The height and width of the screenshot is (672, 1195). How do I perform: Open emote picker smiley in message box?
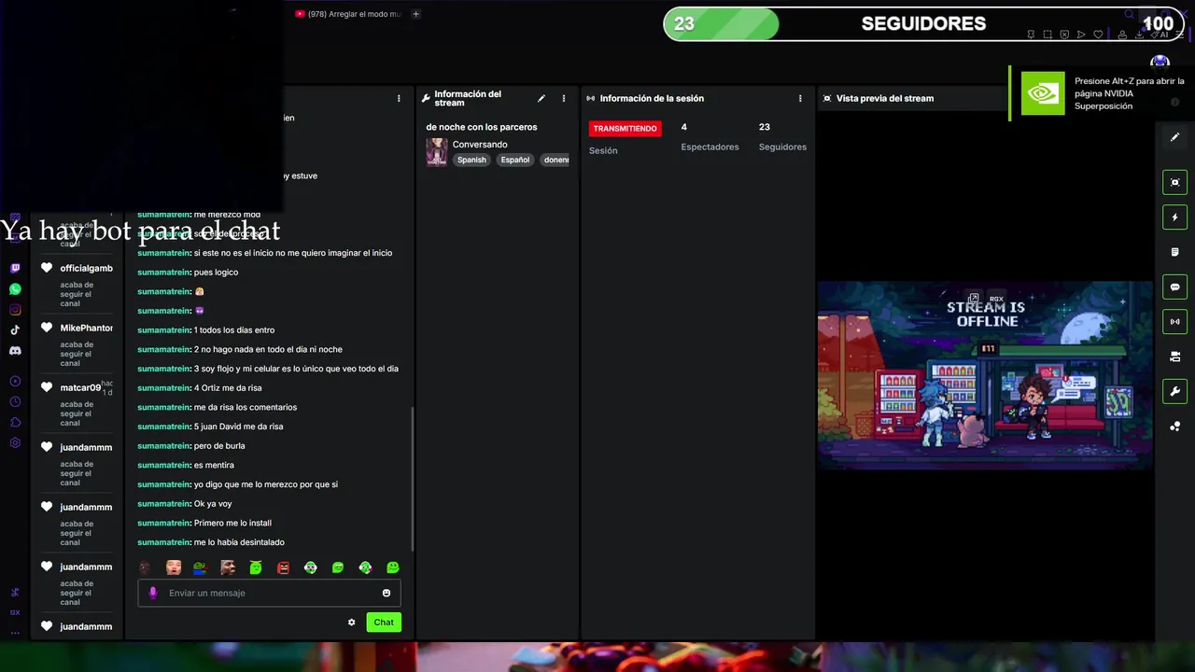point(387,593)
